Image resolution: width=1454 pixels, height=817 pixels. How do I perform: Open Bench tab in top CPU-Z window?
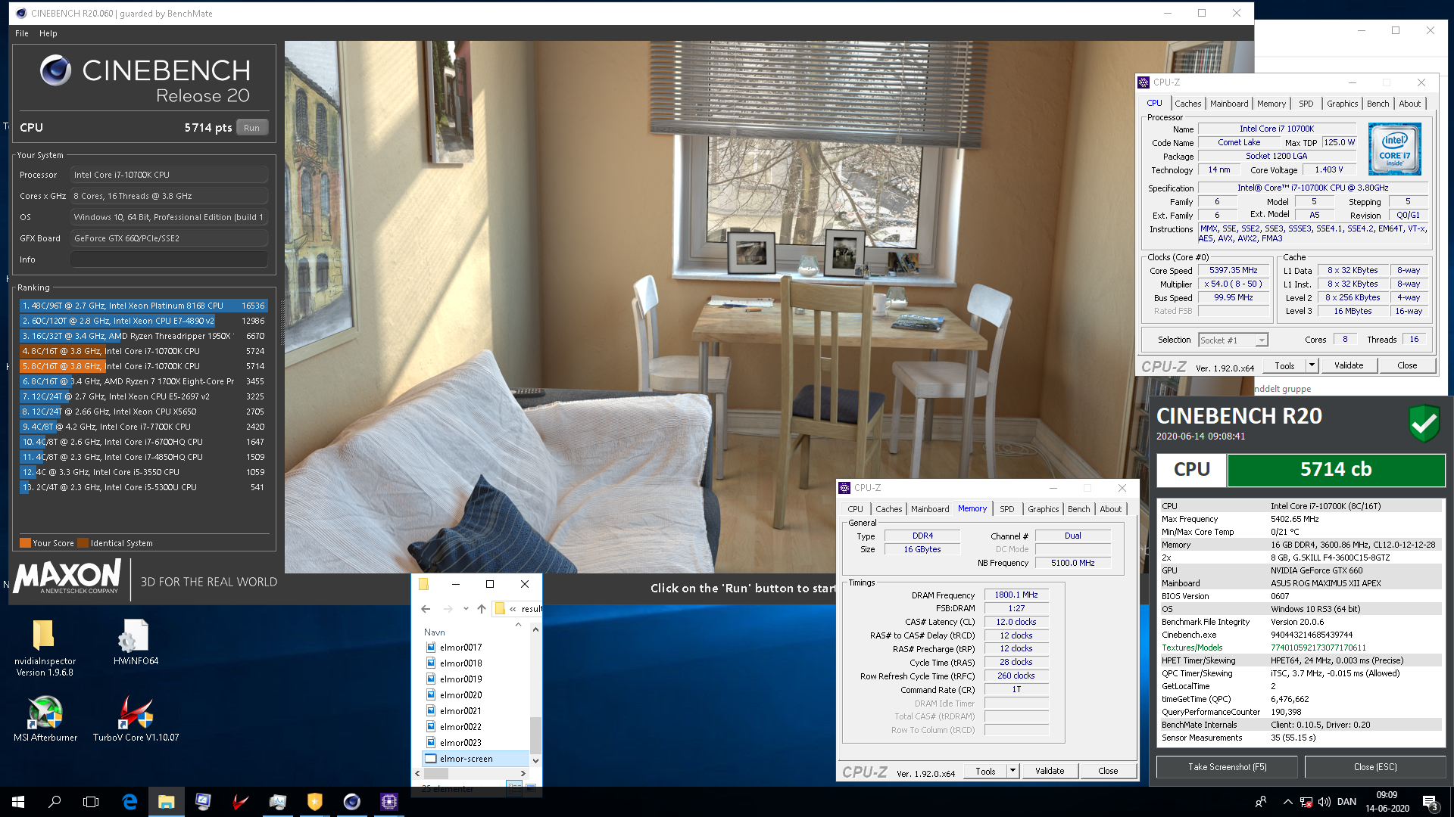1378,104
